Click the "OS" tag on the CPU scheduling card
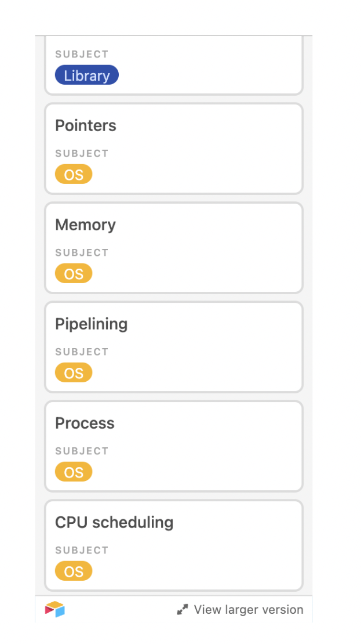Image resolution: width=361 pixels, height=644 pixels. [74, 571]
